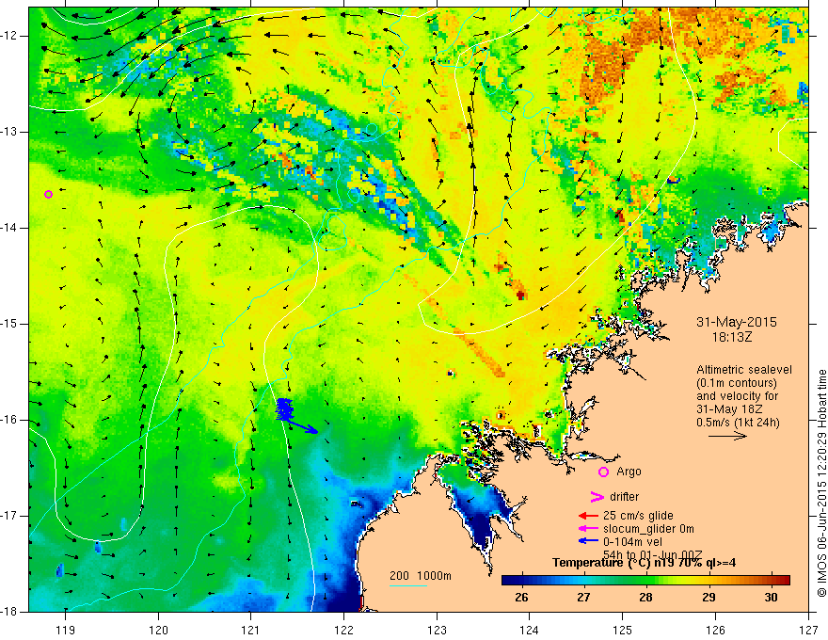The height and width of the screenshot is (640, 828).
Task: Click the latitude axis label -14
Action: point(10,228)
